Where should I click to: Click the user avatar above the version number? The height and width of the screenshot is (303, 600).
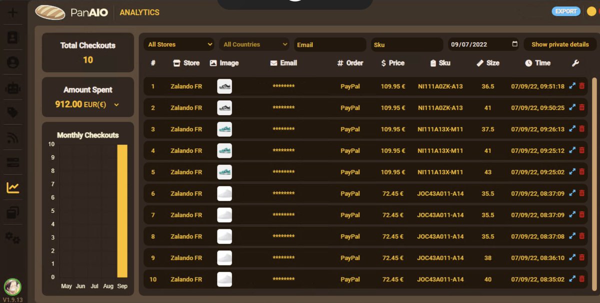(x=12, y=287)
